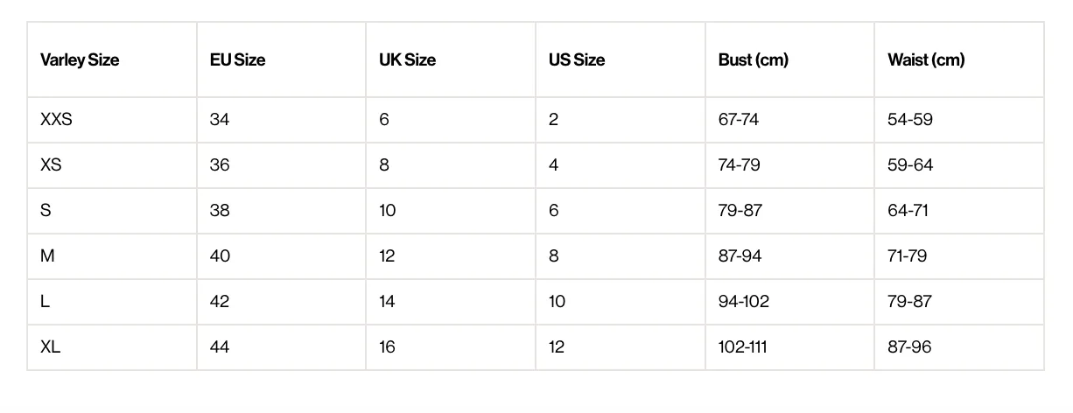Select the L size row label
The width and height of the screenshot is (1073, 413).
click(112, 302)
